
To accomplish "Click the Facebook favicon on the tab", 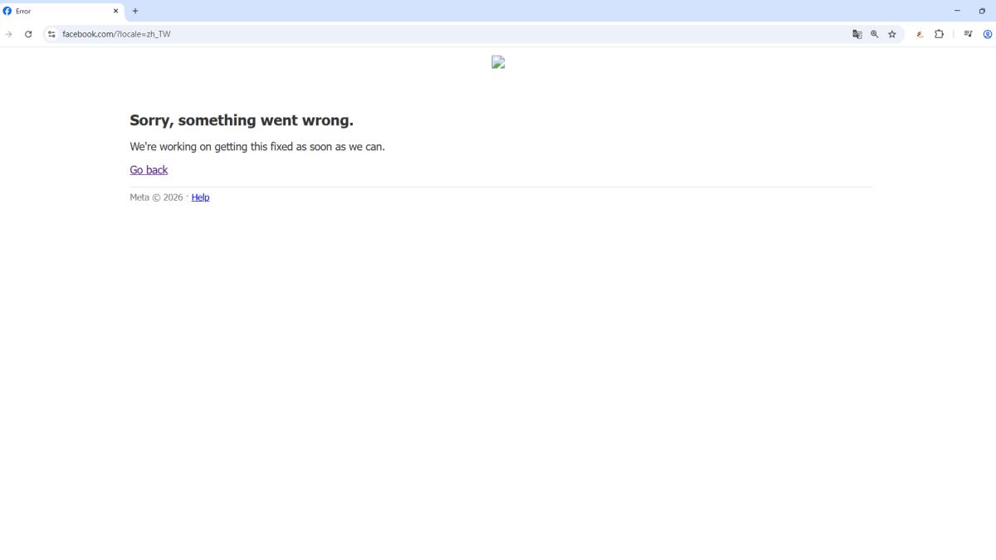I will [7, 11].
